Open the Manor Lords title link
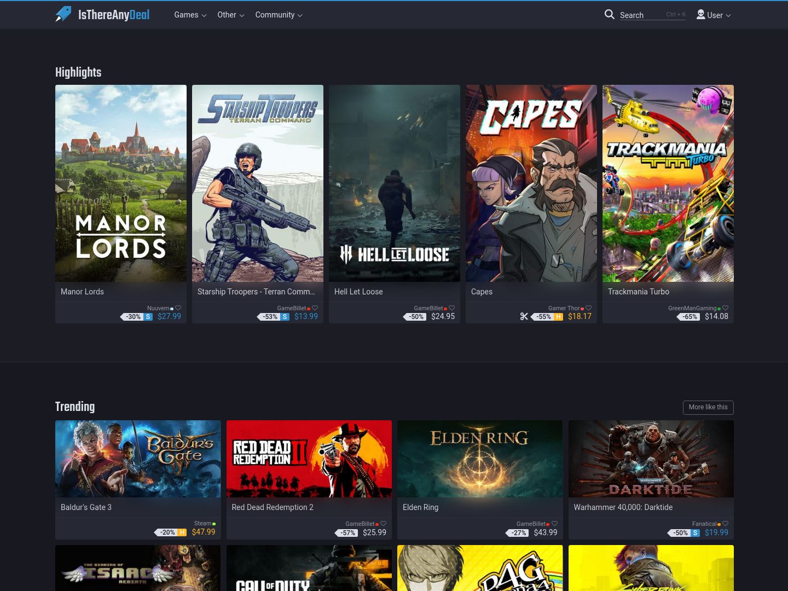The width and height of the screenshot is (788, 591). (82, 292)
